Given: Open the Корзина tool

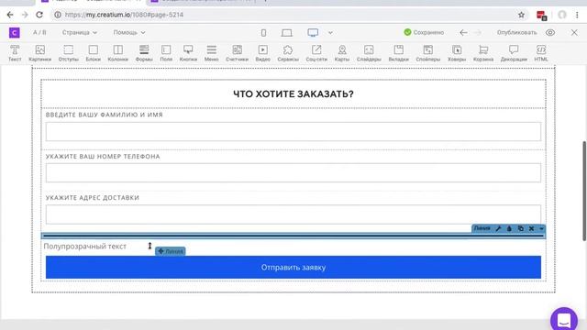Looking at the screenshot, I should click(483, 53).
